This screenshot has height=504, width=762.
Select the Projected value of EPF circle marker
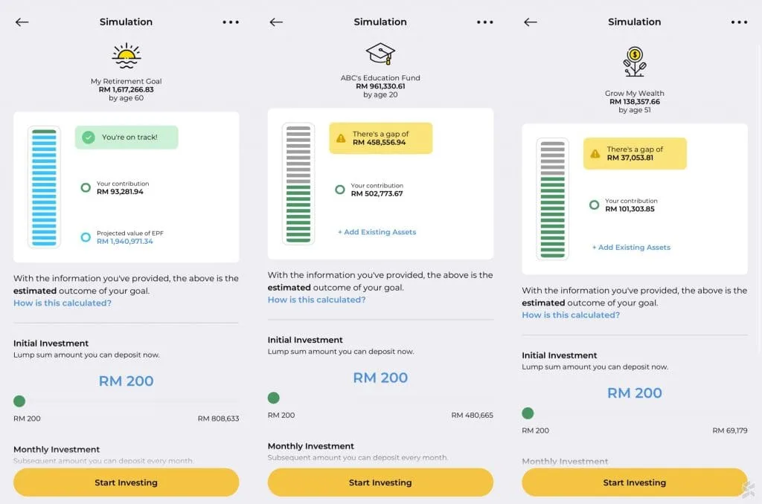coord(86,238)
